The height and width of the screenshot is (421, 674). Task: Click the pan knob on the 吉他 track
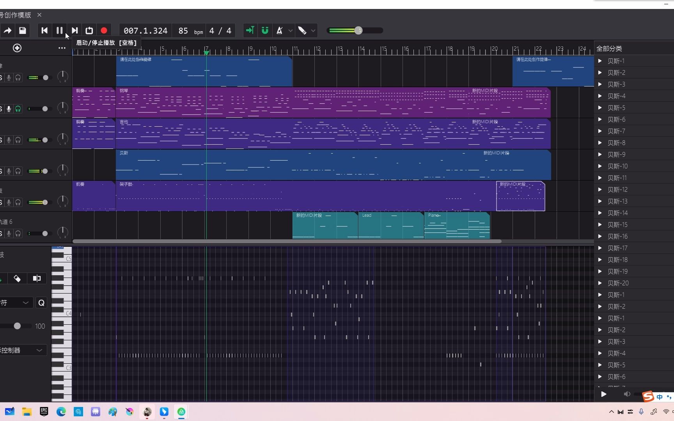pyautogui.click(x=63, y=138)
